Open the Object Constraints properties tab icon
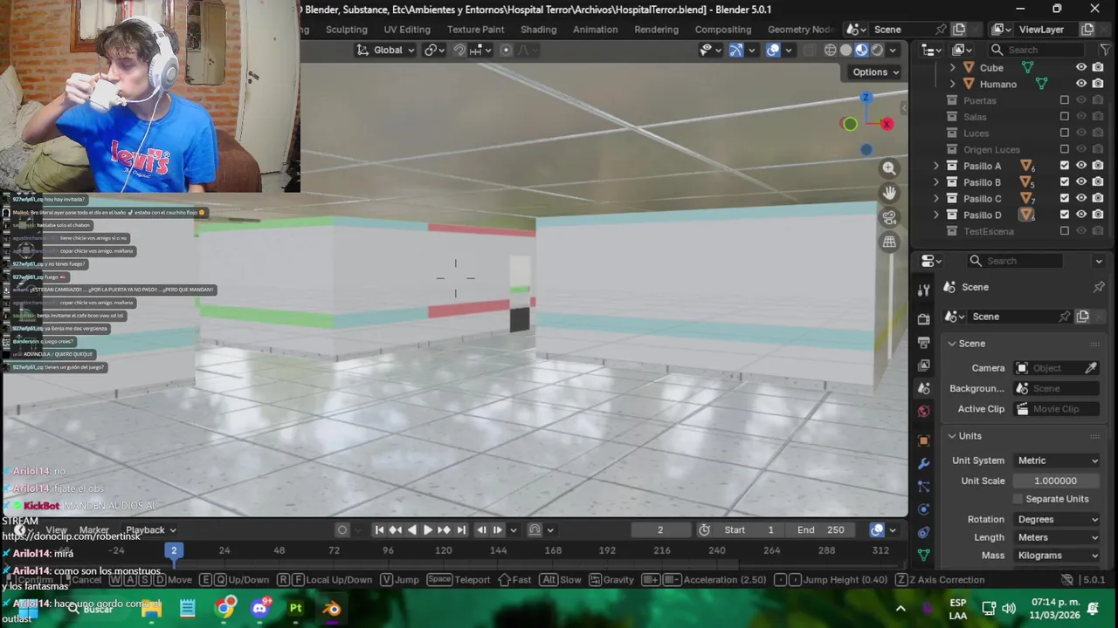This screenshot has height=628, width=1118. tap(923, 531)
